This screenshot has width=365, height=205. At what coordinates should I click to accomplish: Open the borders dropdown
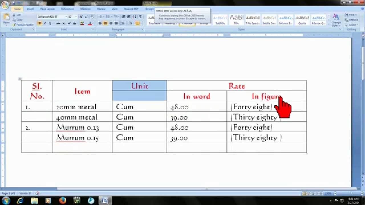point(141,23)
